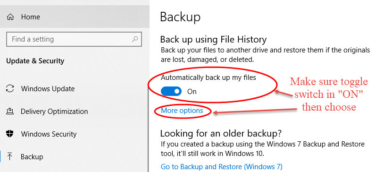The width and height of the screenshot is (384, 172).
Task: Click the Backup upward arrow icon
Action: (x=10, y=157)
